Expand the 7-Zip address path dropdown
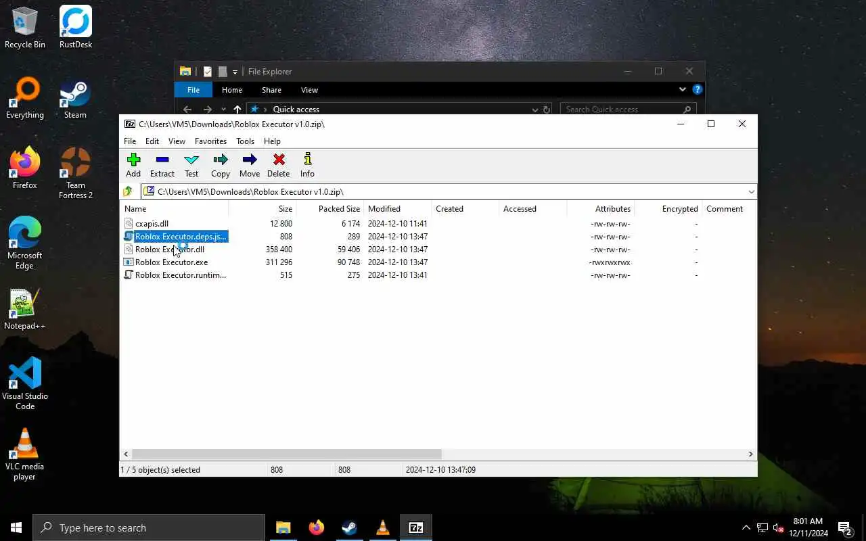This screenshot has width=866, height=541. [751, 191]
